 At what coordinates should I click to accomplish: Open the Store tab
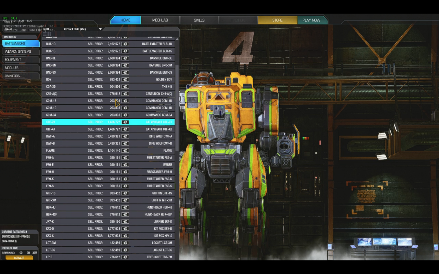coord(277,20)
